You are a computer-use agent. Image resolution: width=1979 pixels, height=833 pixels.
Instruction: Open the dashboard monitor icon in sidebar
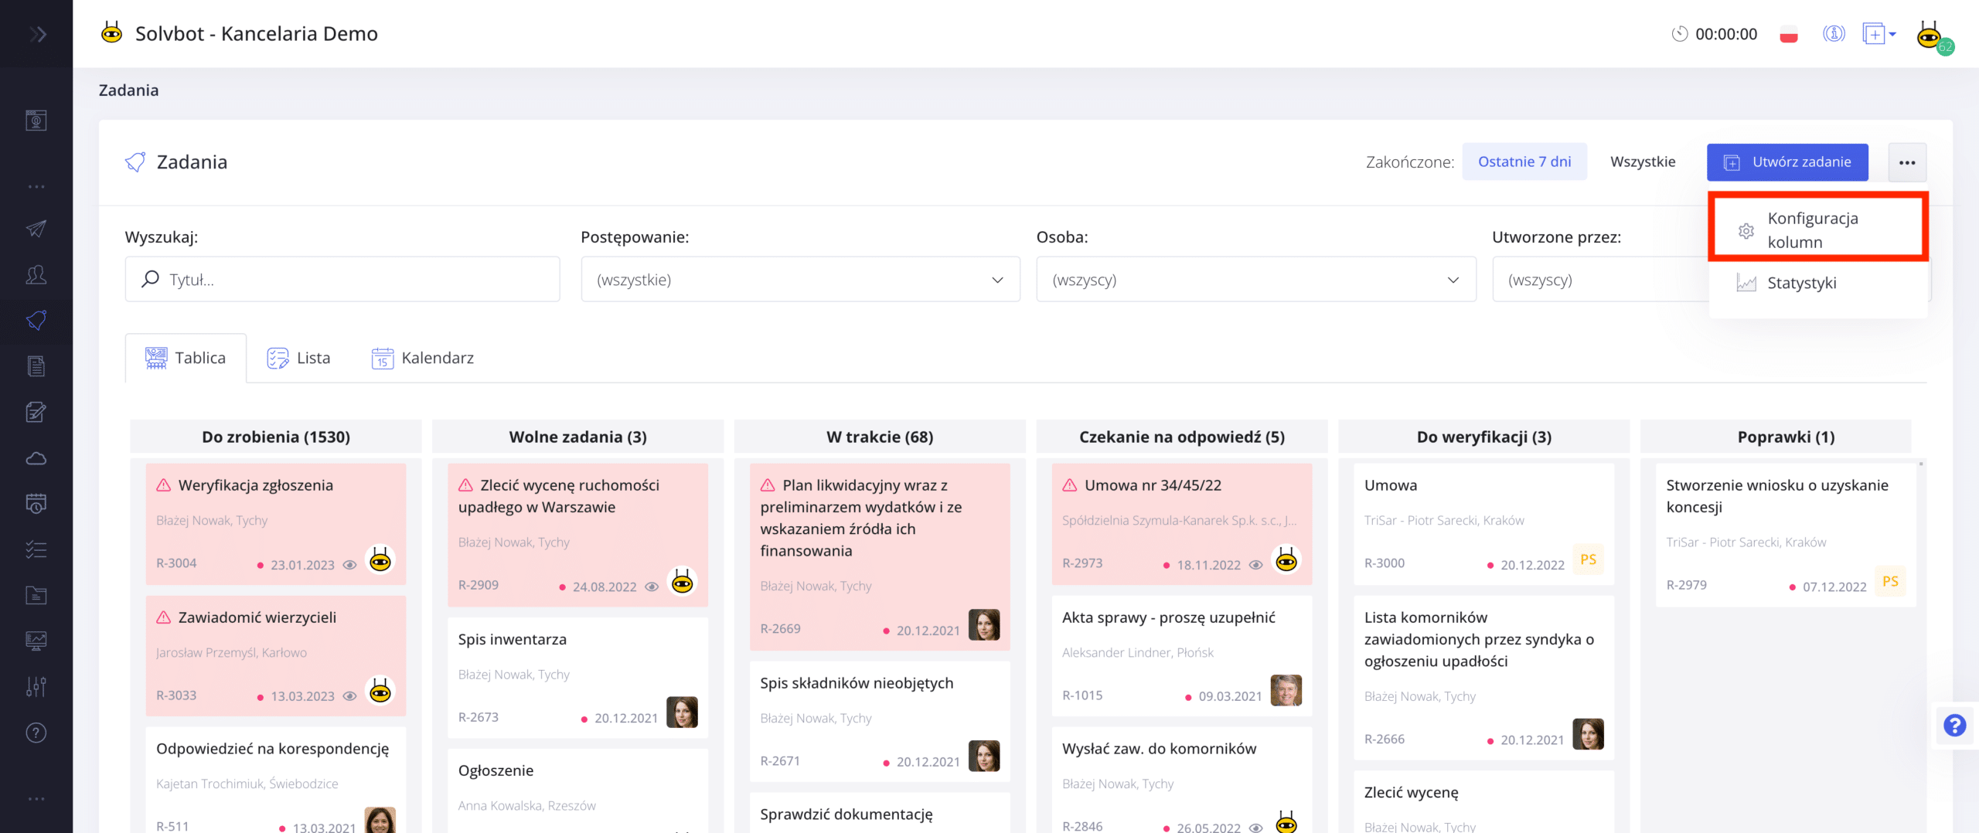pyautogui.click(x=36, y=121)
